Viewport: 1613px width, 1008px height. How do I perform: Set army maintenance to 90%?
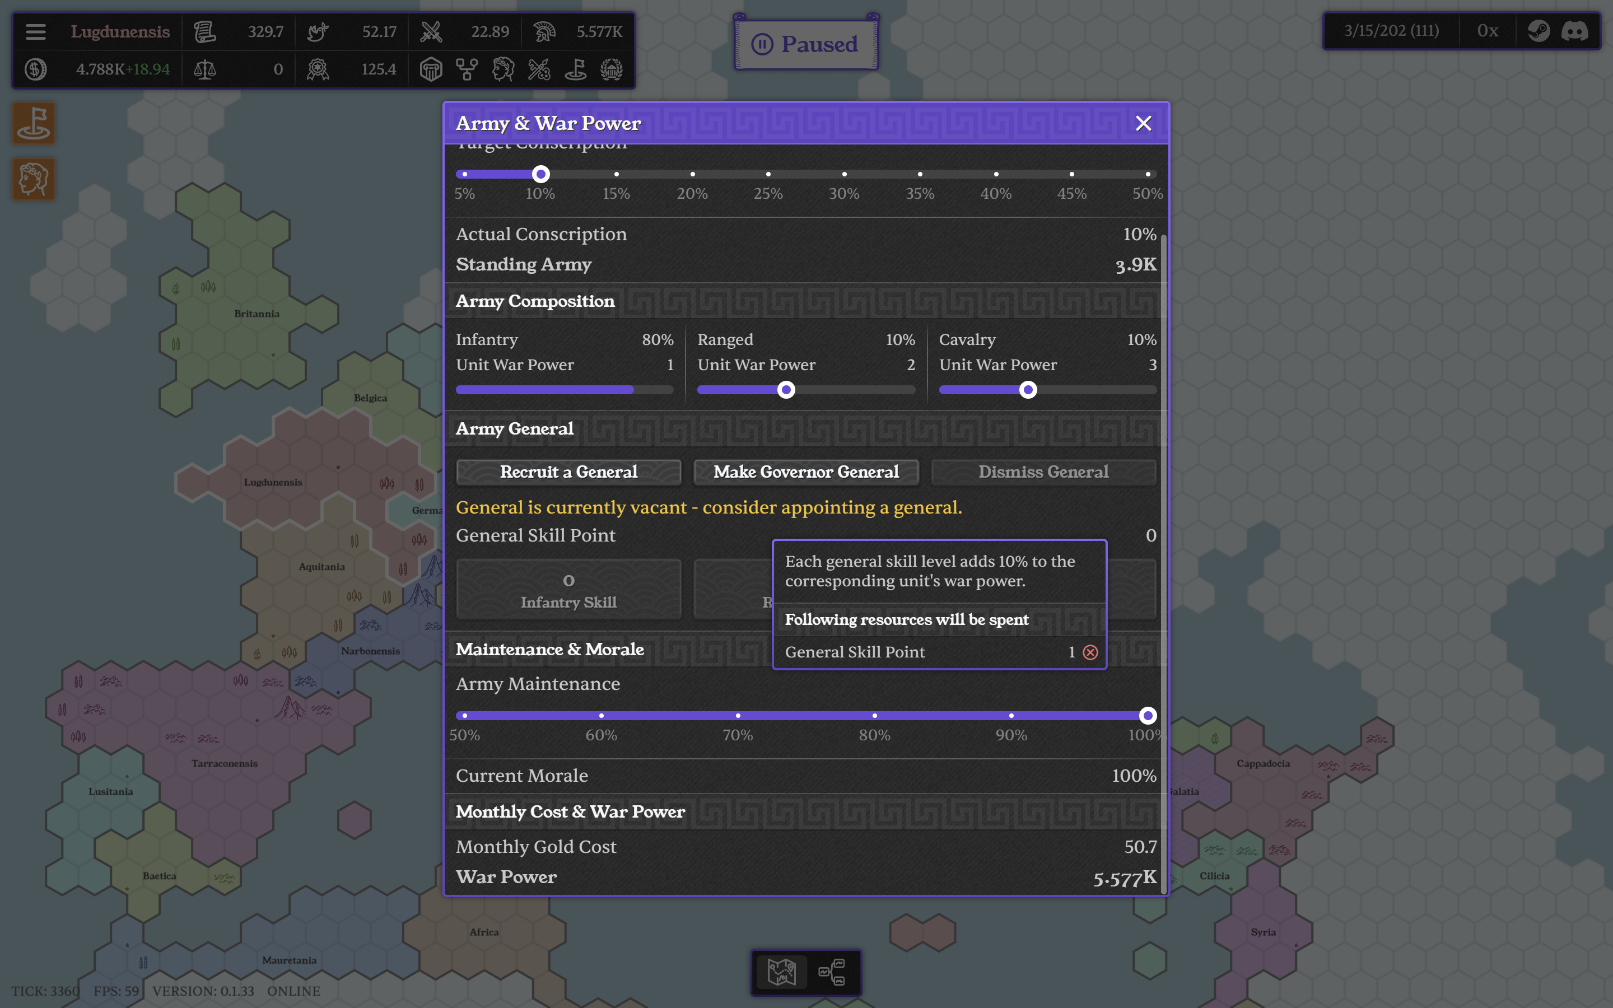pyautogui.click(x=1011, y=715)
